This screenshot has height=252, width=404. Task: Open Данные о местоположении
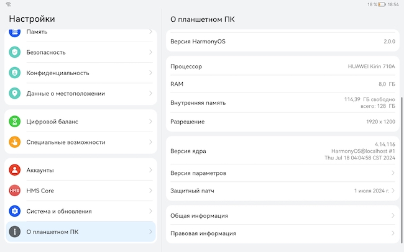pyautogui.click(x=81, y=94)
